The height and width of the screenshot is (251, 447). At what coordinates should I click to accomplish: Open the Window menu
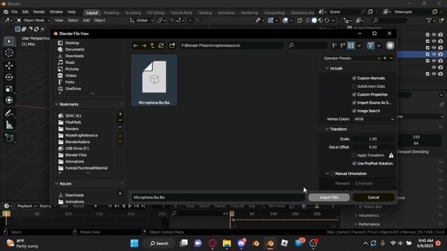(56, 12)
